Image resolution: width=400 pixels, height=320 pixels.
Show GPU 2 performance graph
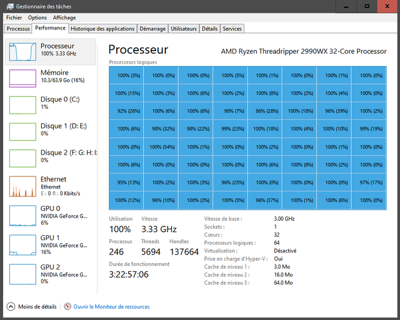[50, 274]
